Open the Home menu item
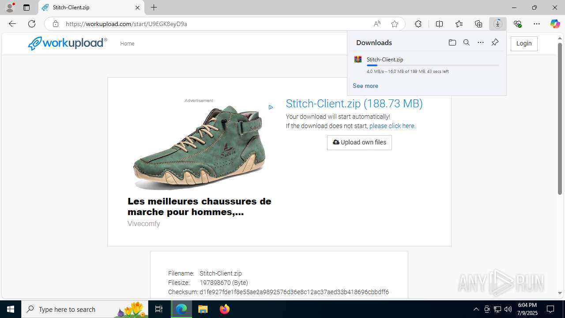565x318 pixels. (127, 43)
